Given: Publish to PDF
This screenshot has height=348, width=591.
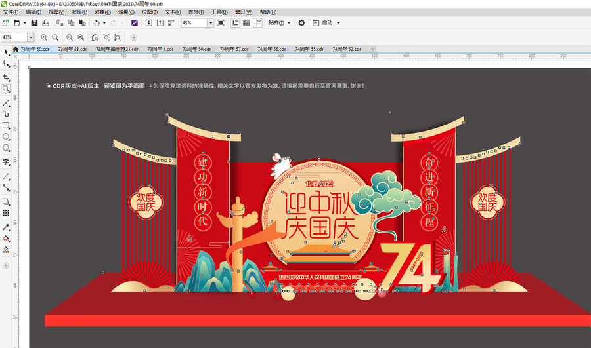Looking at the screenshot, I should (x=171, y=23).
